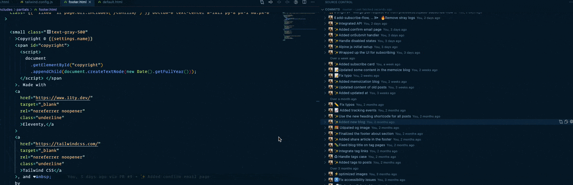The image size is (573, 185).
Task: Open the https://tailwindcss.com/ link in code
Action: click(67, 144)
